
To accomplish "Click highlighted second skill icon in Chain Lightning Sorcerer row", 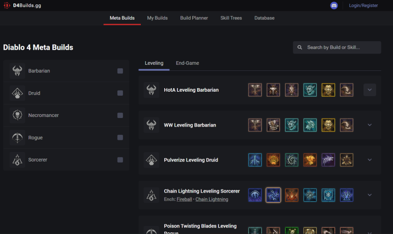I will click(273, 195).
